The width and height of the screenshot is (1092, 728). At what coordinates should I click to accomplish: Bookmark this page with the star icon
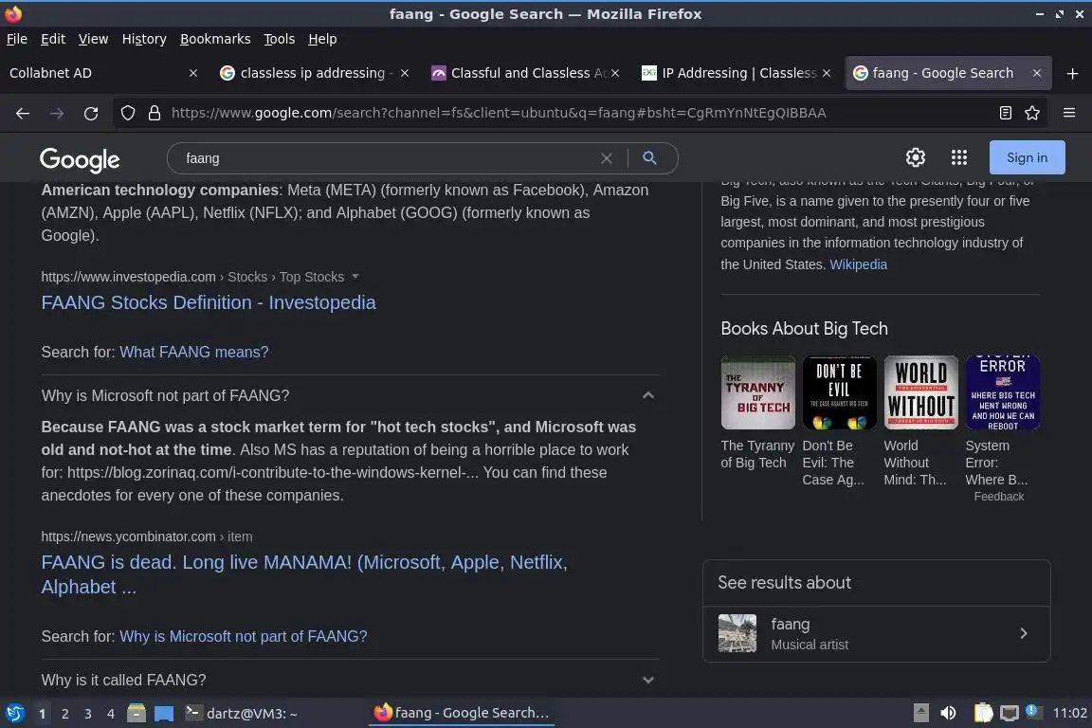click(x=1032, y=113)
